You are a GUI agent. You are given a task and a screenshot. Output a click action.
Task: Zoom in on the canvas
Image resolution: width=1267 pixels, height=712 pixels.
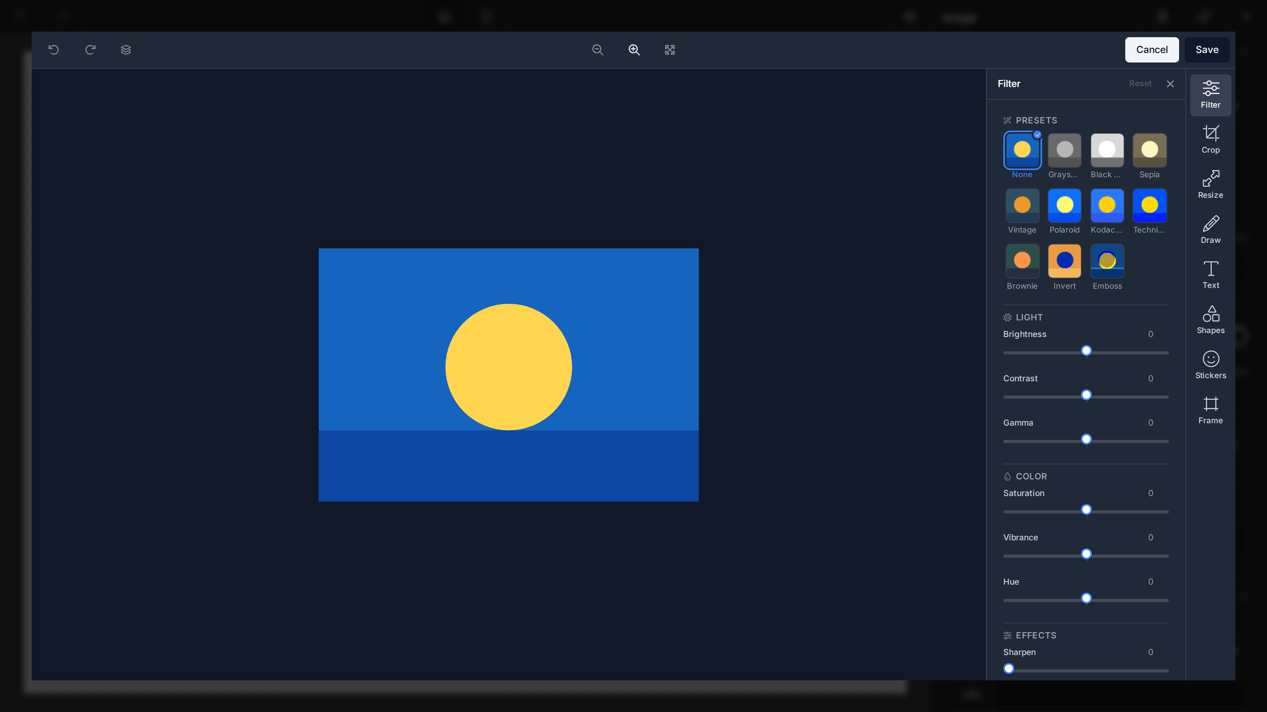click(634, 49)
